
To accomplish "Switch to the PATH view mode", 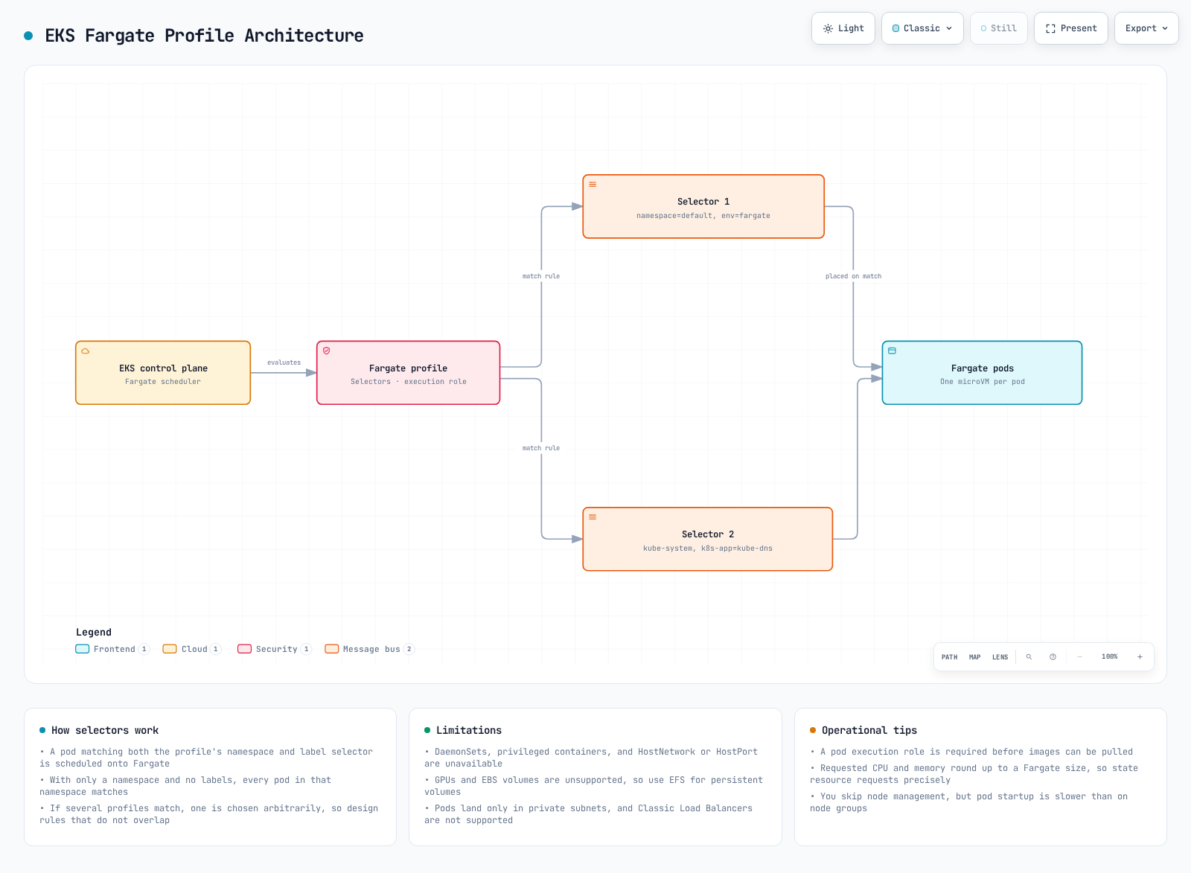I will (950, 657).
